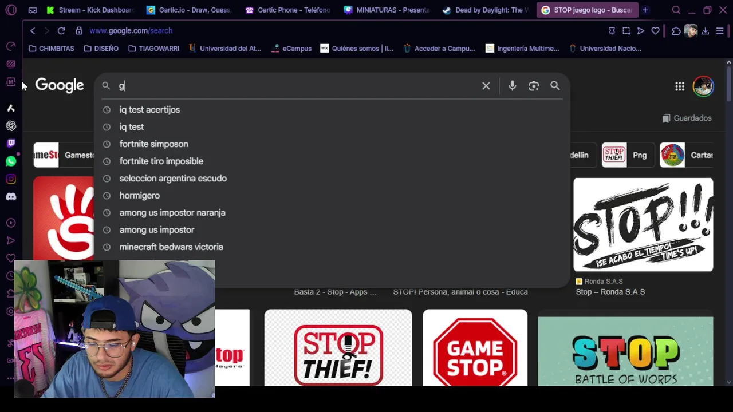The height and width of the screenshot is (412, 733).
Task: Open the Google apps grid
Action: click(x=680, y=86)
